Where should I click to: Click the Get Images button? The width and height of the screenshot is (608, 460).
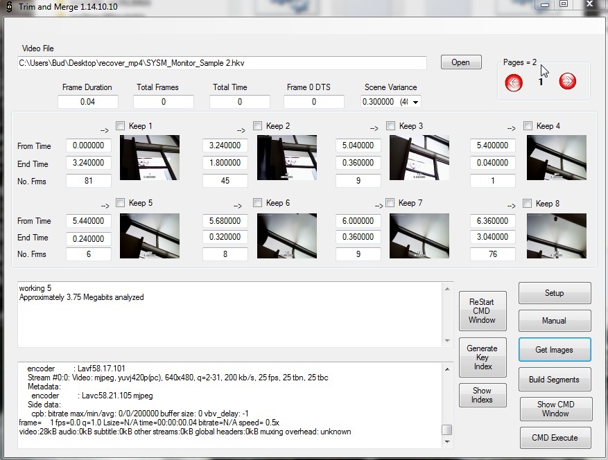pyautogui.click(x=555, y=350)
